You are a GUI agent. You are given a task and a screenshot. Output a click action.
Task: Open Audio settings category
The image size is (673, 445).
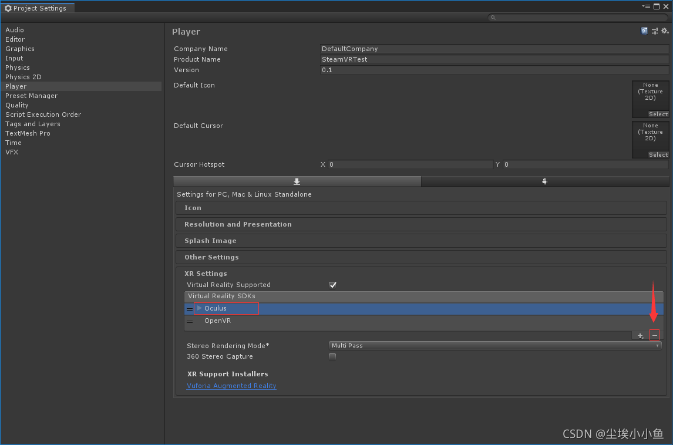(15, 30)
